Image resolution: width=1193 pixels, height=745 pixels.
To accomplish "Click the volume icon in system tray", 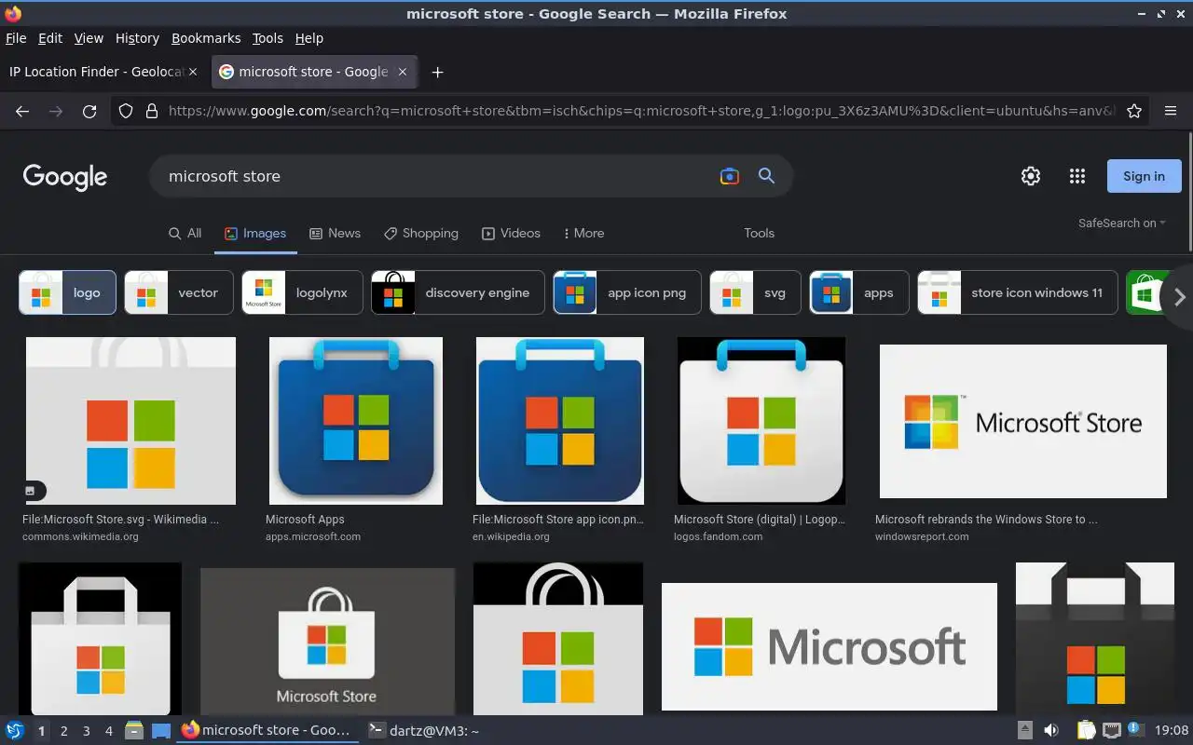I will (x=1051, y=731).
